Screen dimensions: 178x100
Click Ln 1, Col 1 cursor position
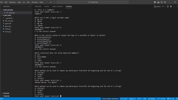coord(124,99)
